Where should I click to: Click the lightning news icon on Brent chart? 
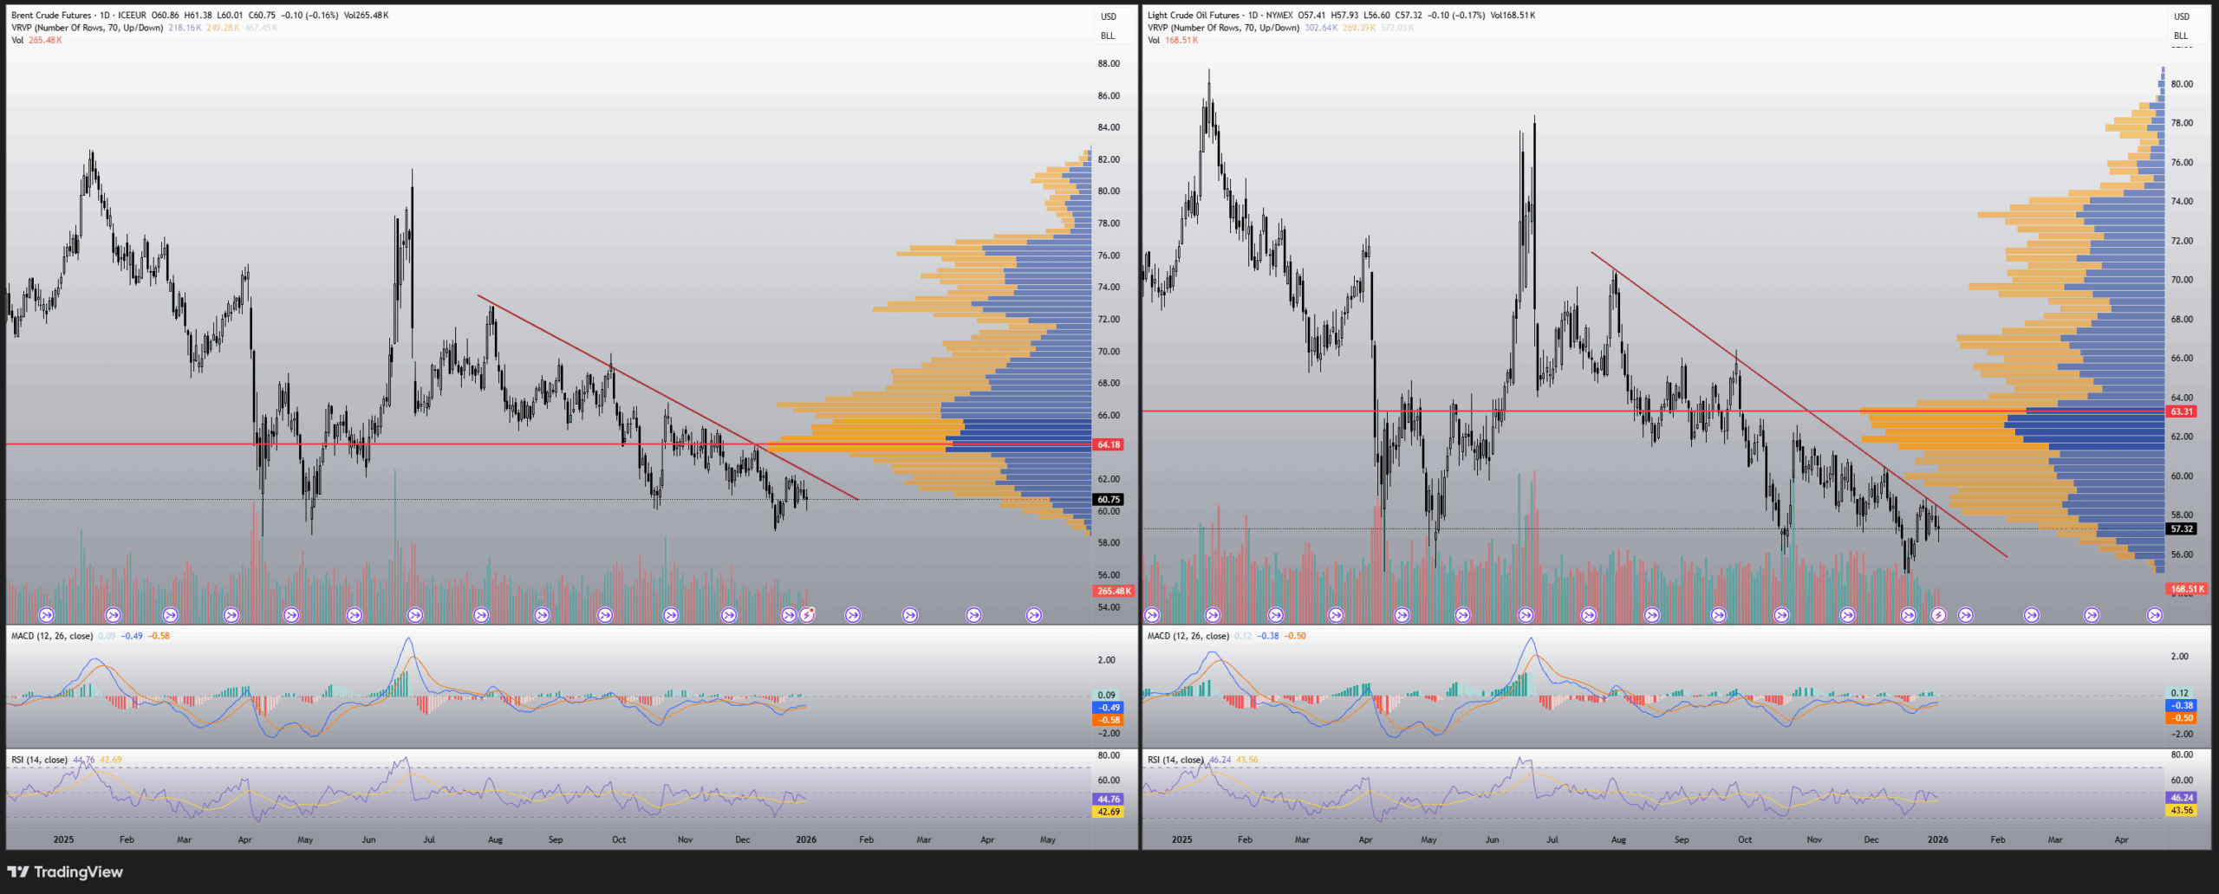click(x=807, y=615)
